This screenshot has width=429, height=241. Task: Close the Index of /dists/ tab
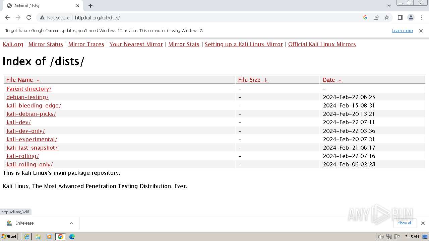point(78,6)
